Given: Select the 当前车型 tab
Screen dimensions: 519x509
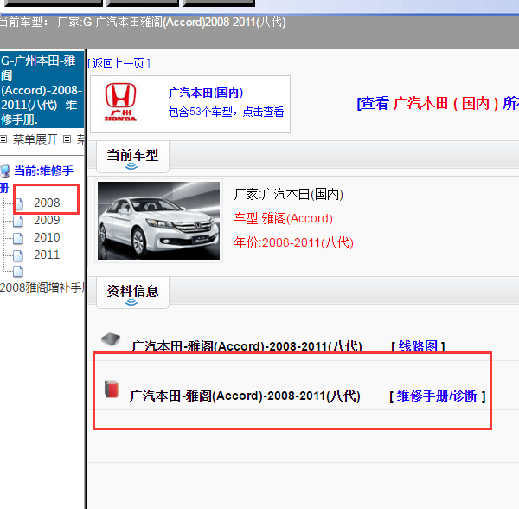Looking at the screenshot, I should tap(132, 157).
